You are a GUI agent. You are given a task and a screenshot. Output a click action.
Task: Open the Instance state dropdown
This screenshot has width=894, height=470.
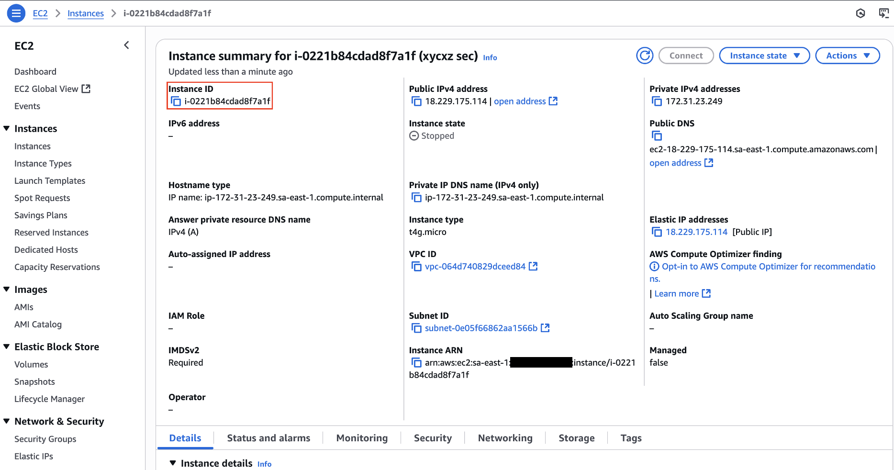[764, 56]
